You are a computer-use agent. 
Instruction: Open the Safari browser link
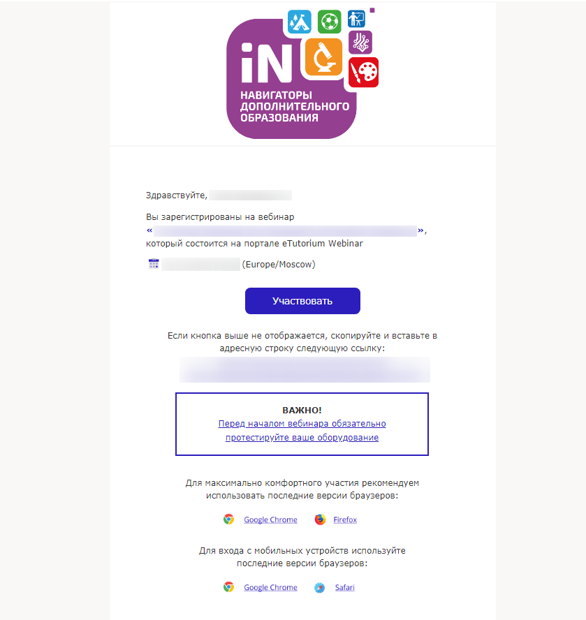344,588
